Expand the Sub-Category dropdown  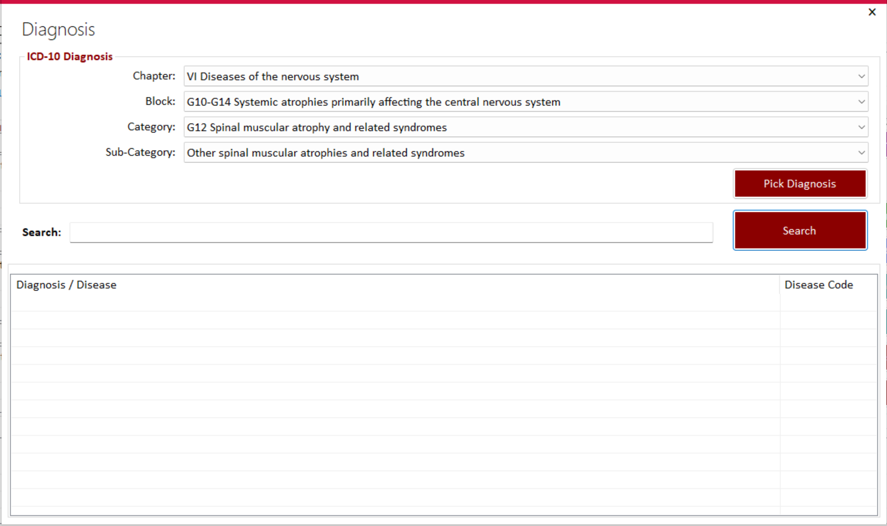pos(526,153)
